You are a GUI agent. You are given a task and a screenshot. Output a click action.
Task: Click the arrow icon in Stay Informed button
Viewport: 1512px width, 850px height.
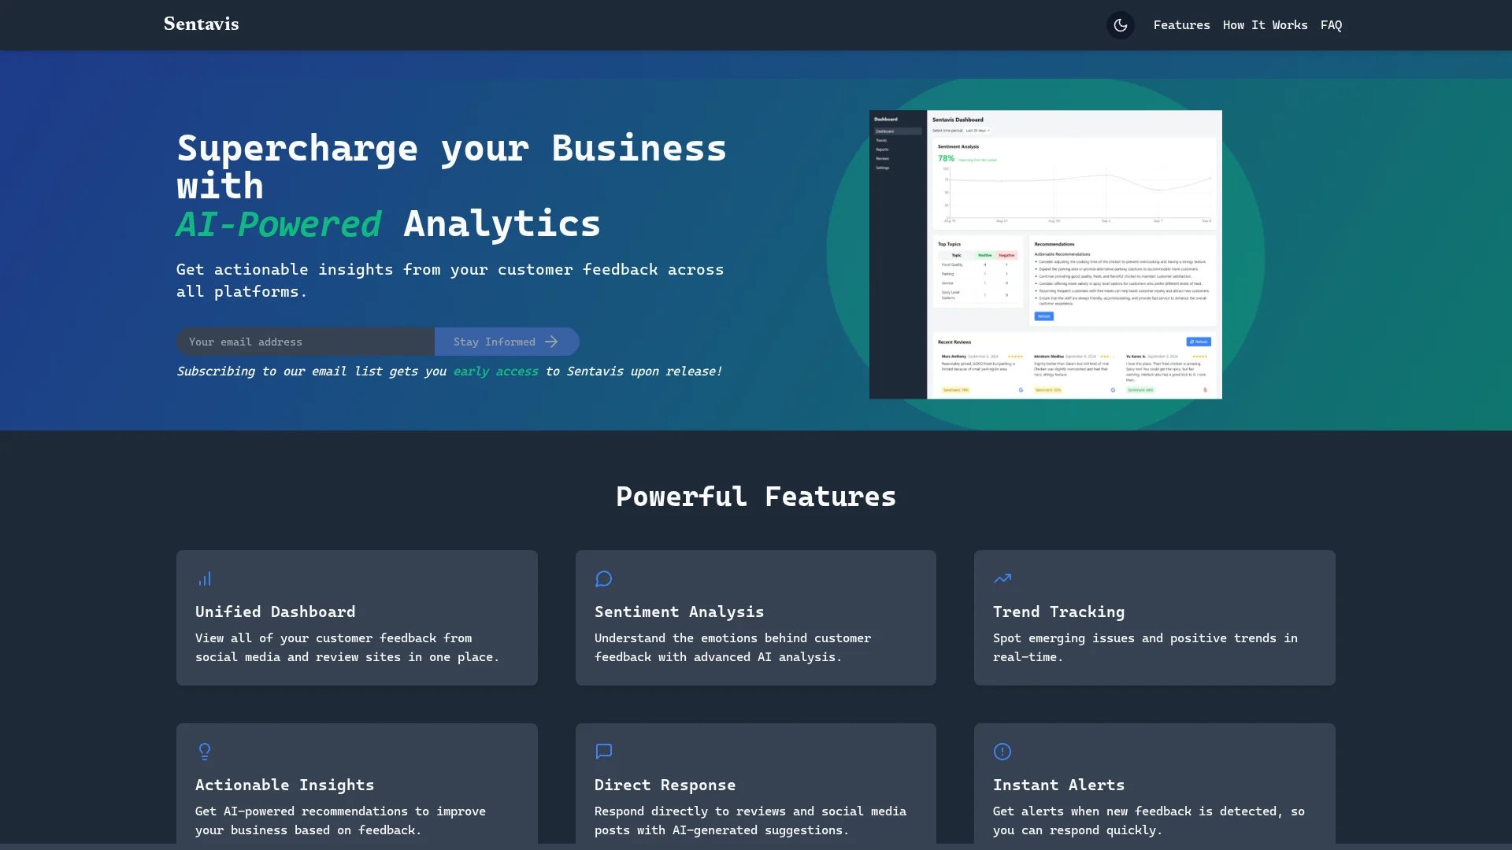tap(551, 342)
